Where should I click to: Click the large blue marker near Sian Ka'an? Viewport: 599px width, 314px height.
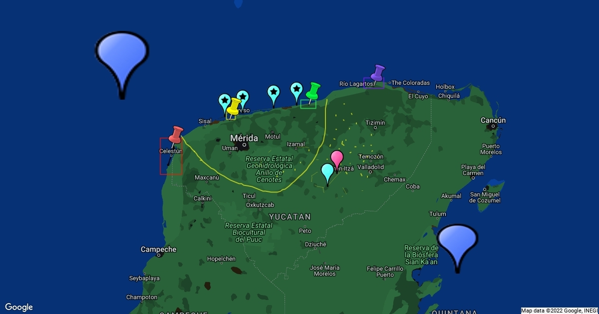[x=457, y=243]
